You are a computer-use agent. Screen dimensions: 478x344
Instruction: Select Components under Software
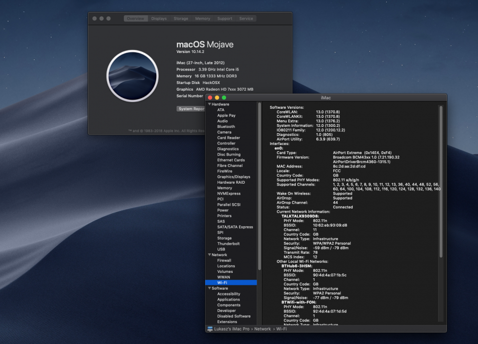click(228, 305)
